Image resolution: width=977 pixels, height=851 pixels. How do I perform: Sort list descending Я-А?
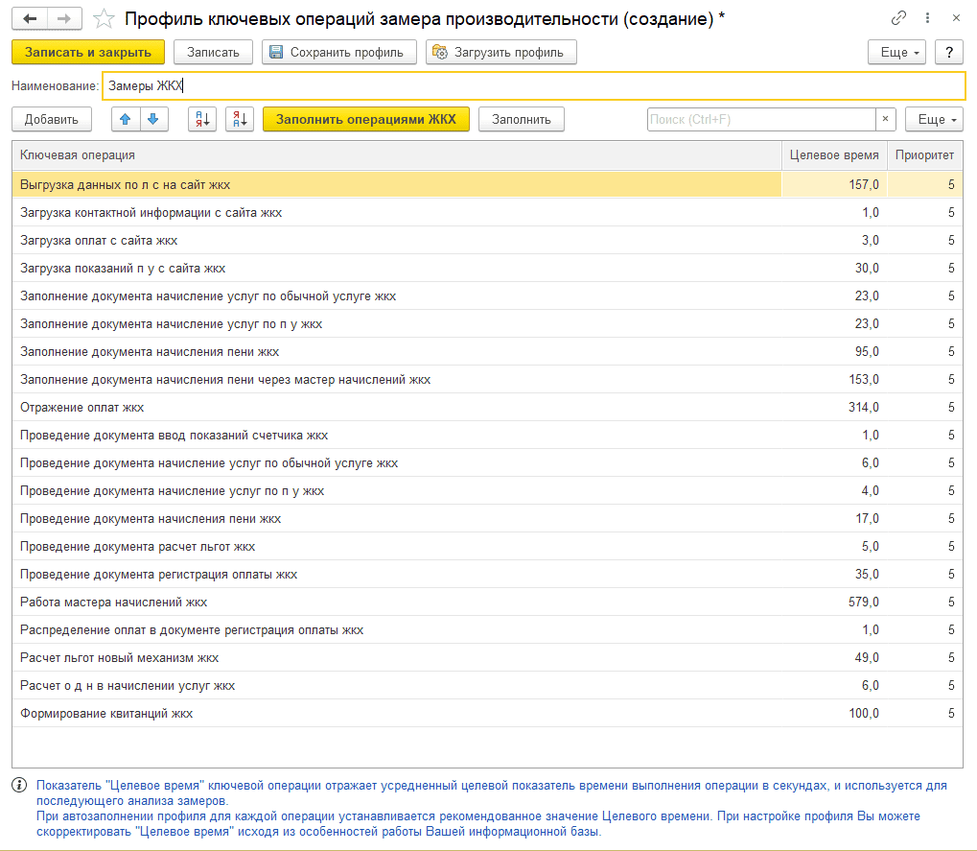click(x=239, y=119)
